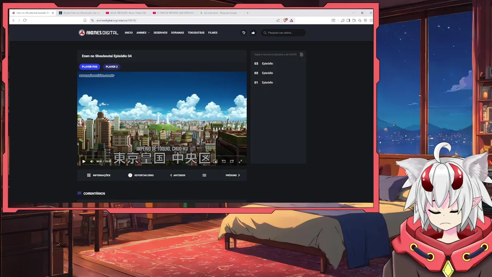492x277 pixels.
Task: Close the Enen no Shouboutai Episódio tab
Action: click(53, 13)
